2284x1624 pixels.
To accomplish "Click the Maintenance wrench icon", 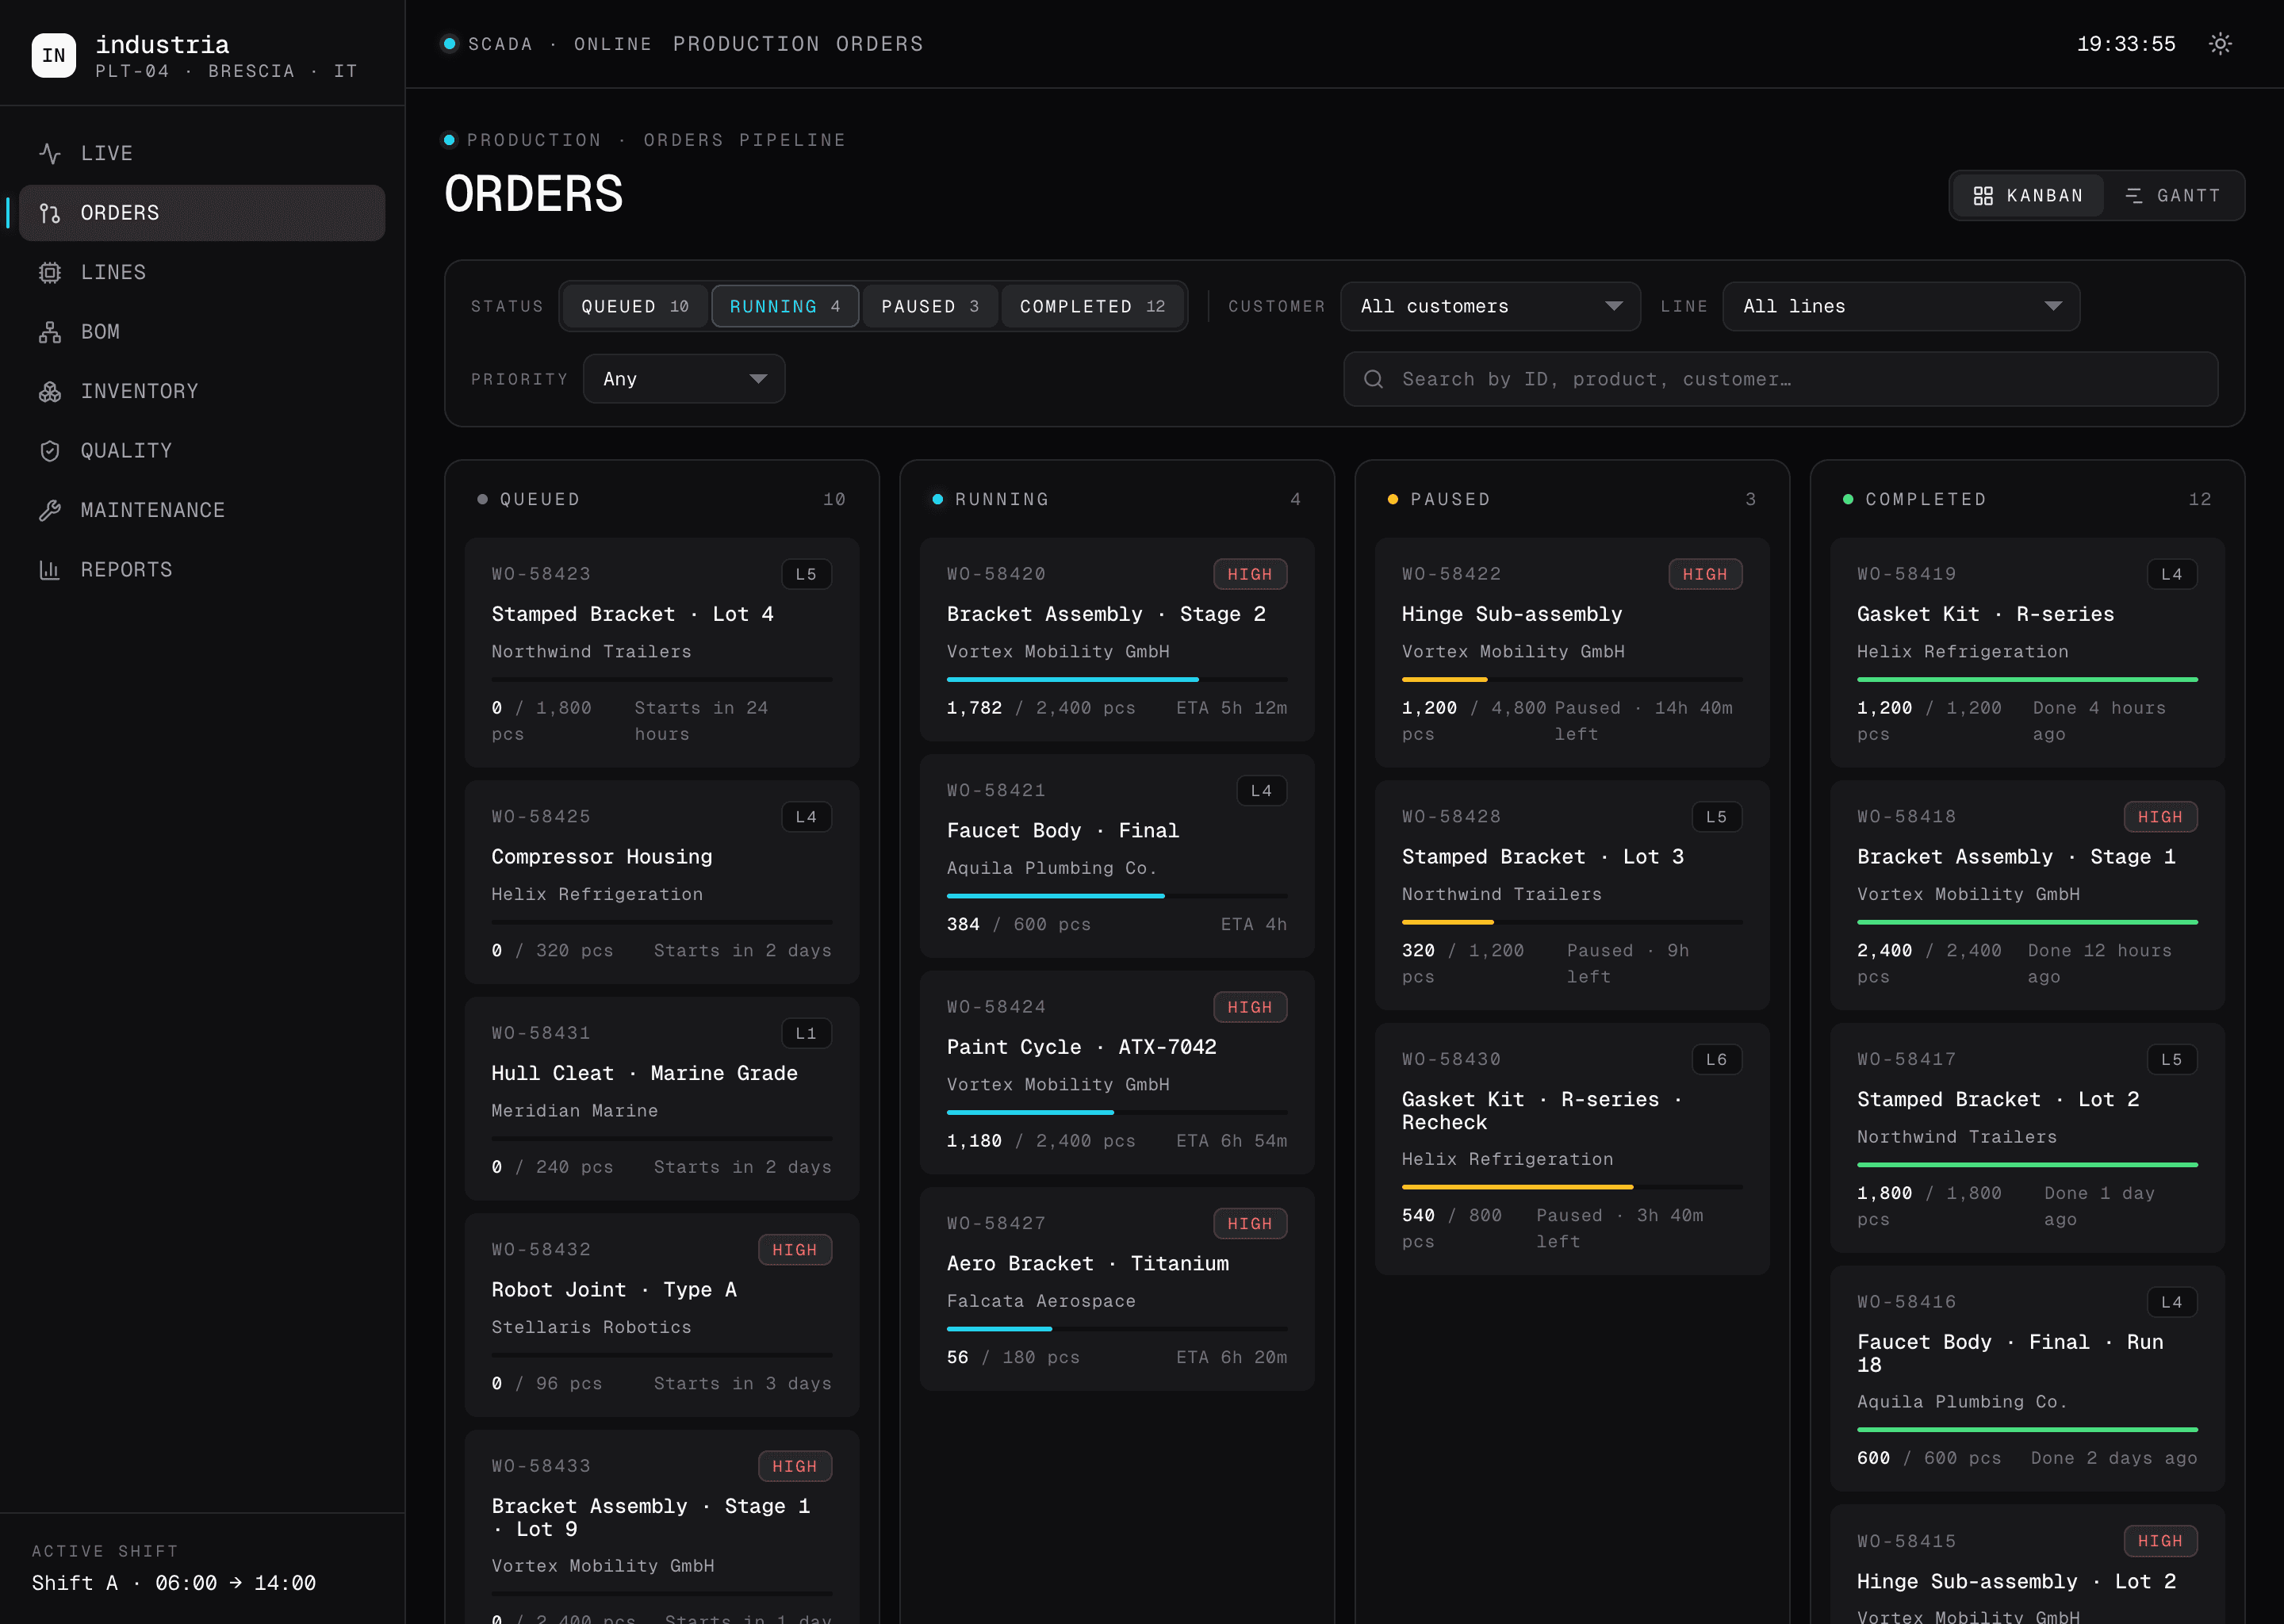I will (50, 510).
